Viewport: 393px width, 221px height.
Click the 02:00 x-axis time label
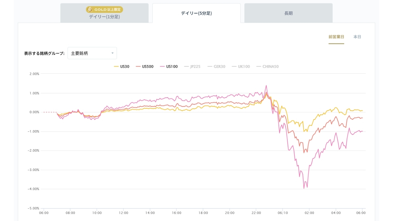pyautogui.click(x=309, y=213)
